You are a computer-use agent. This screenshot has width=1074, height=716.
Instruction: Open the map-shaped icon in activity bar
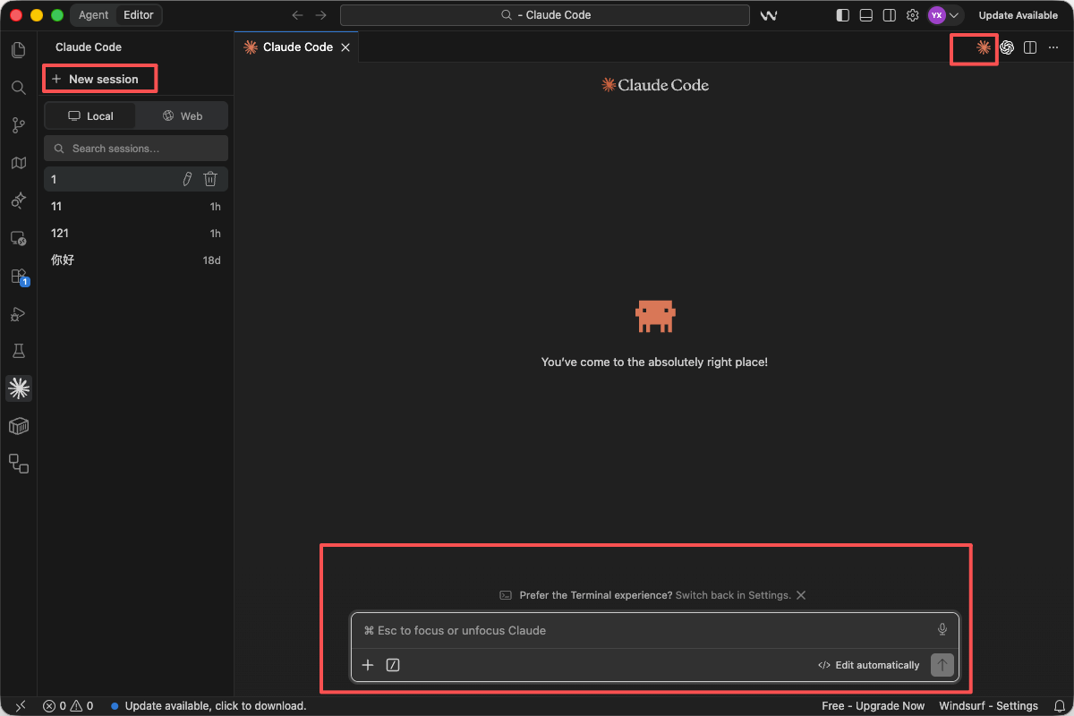(18, 163)
